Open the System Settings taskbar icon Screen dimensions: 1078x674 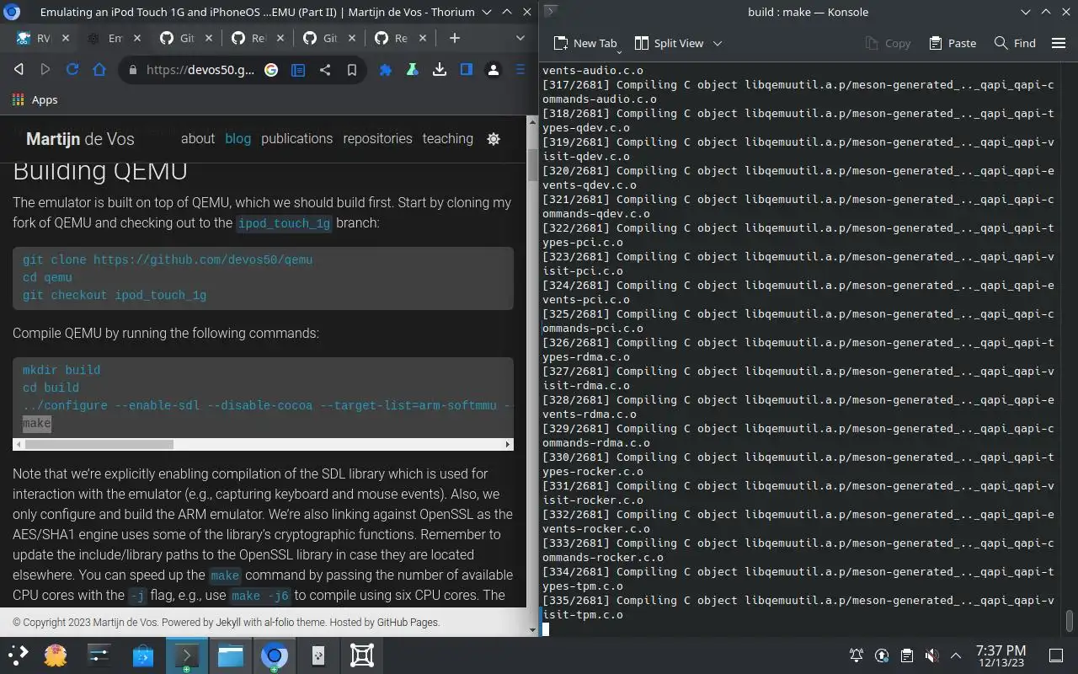coord(99,655)
